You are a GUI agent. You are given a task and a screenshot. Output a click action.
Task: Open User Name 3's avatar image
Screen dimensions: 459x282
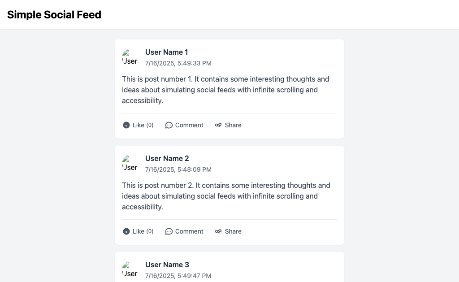[130, 269]
